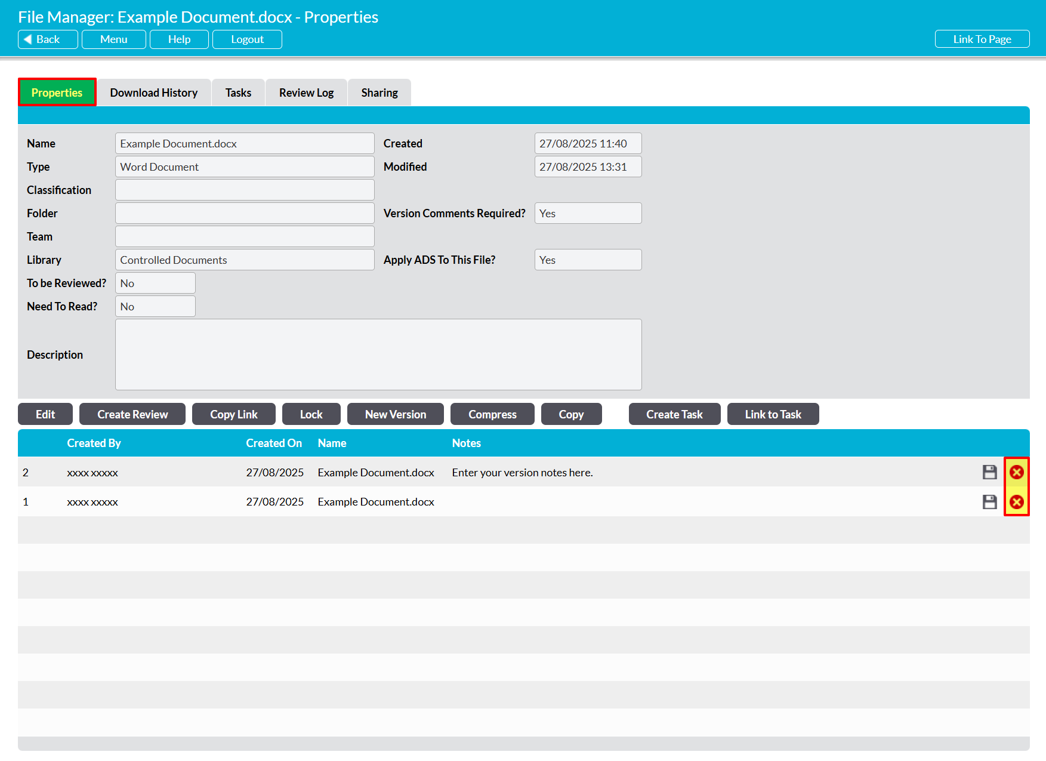Download version 1 using the save icon
This screenshot has width=1046, height=761.
(989, 502)
